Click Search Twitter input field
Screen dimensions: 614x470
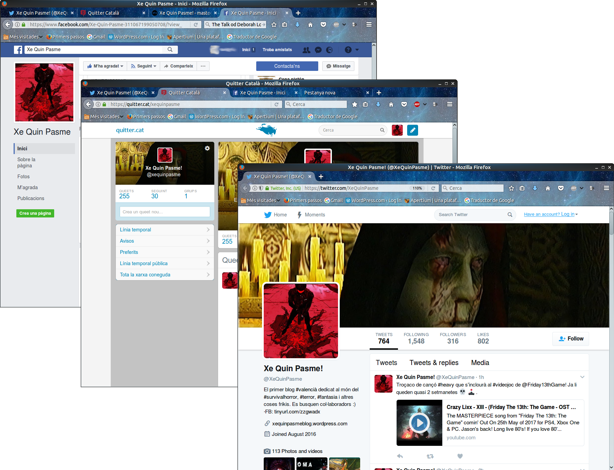(x=475, y=215)
